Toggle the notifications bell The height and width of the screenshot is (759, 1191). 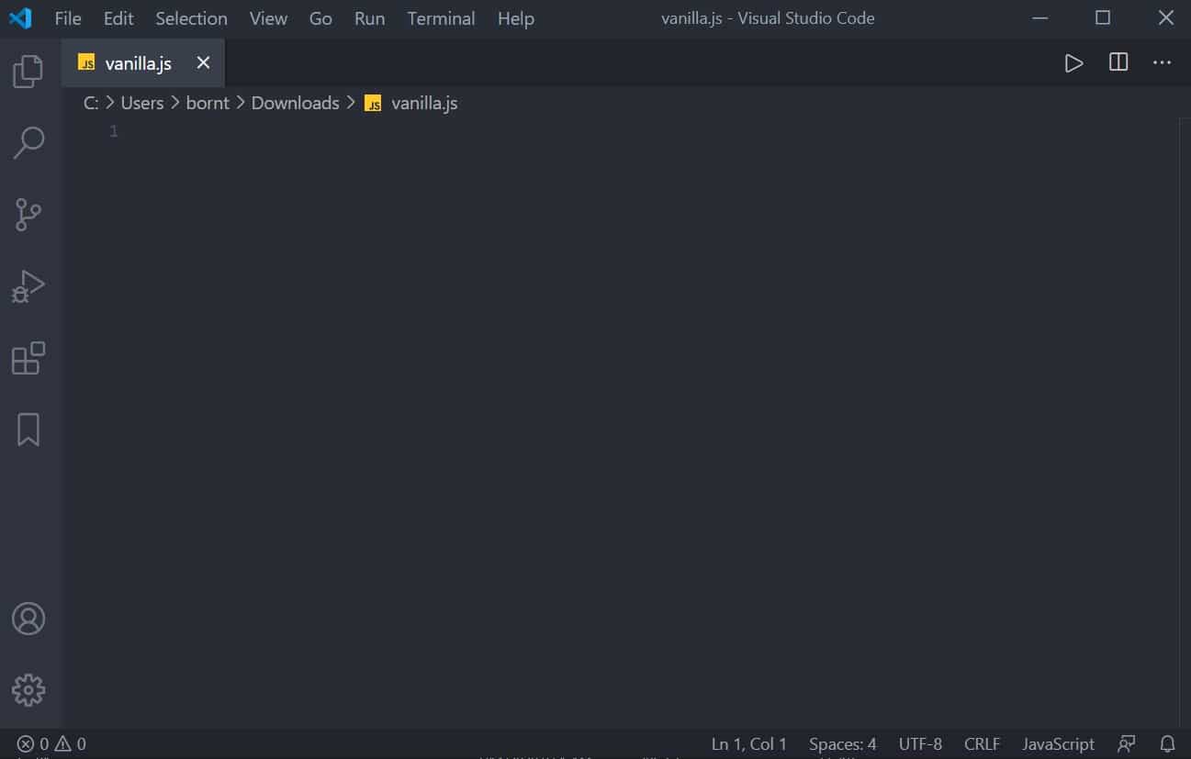coord(1165,743)
